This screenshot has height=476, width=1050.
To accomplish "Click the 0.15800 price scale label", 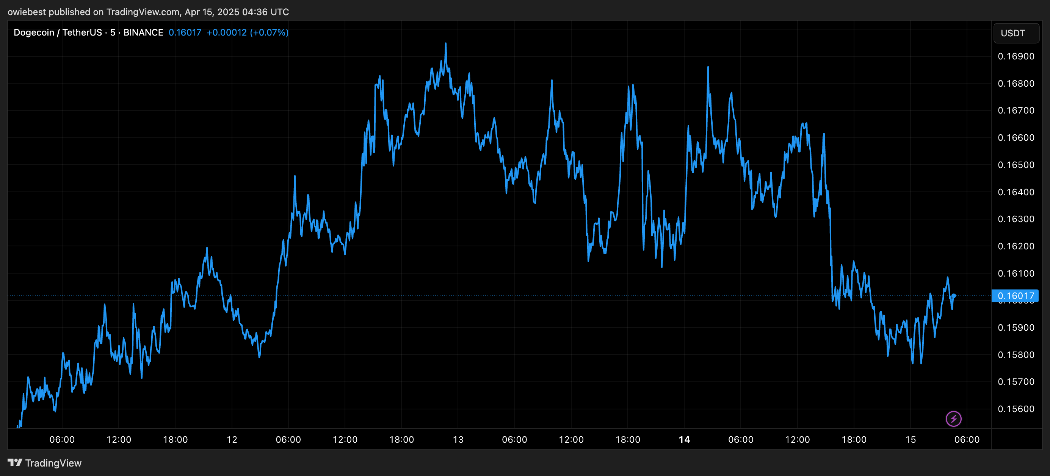I will pyautogui.click(x=1016, y=355).
